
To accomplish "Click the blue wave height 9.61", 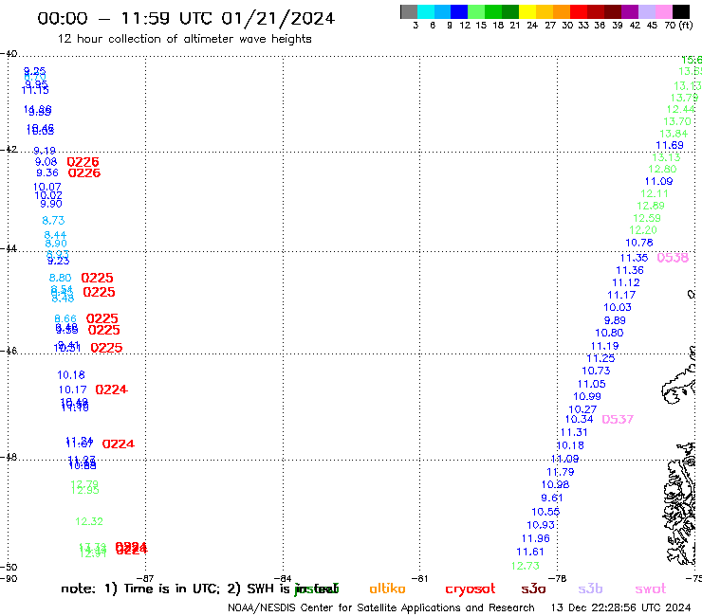I will 552,498.
